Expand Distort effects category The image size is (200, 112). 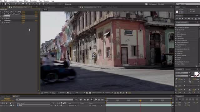tap(176, 47)
